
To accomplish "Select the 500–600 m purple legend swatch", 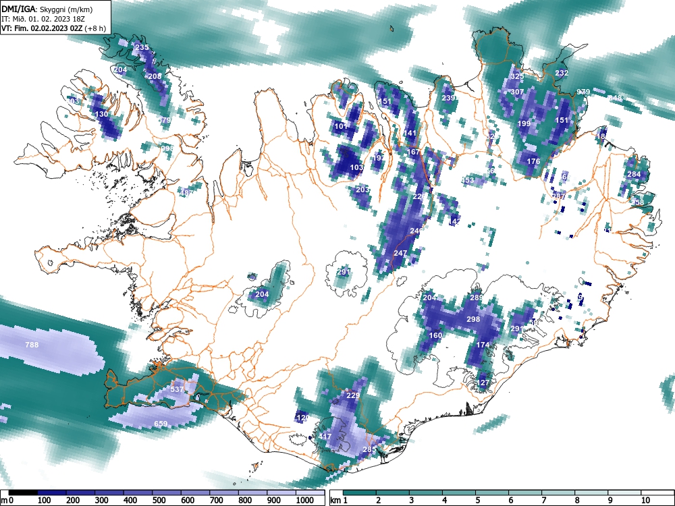I will pyautogui.click(x=167, y=493).
